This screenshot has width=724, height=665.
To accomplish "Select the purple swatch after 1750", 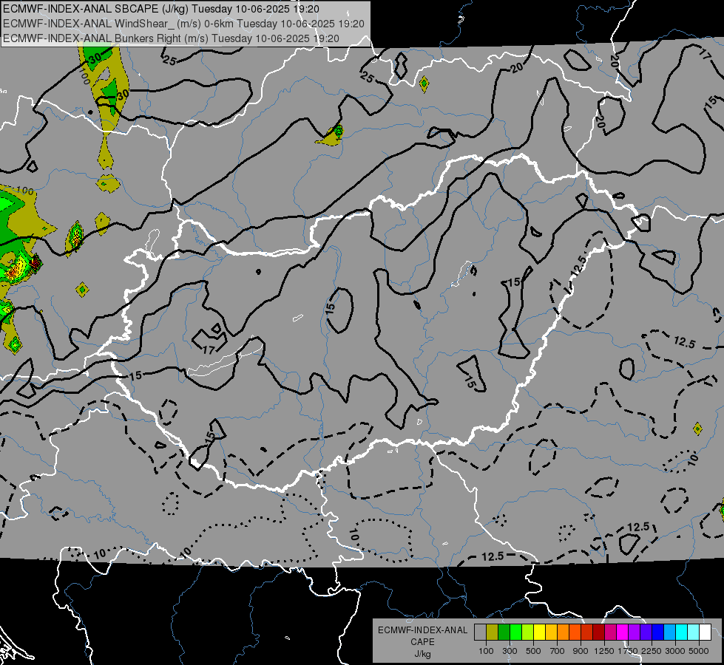I will (x=634, y=632).
